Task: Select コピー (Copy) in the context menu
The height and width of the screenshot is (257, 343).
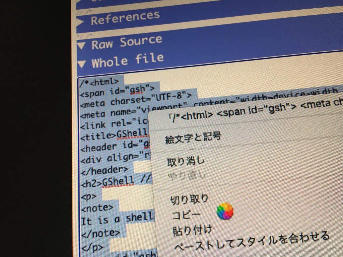Action: 186,215
